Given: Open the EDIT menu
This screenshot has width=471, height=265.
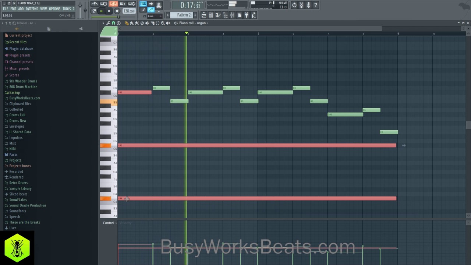Looking at the screenshot, I should pyautogui.click(x=13, y=9).
